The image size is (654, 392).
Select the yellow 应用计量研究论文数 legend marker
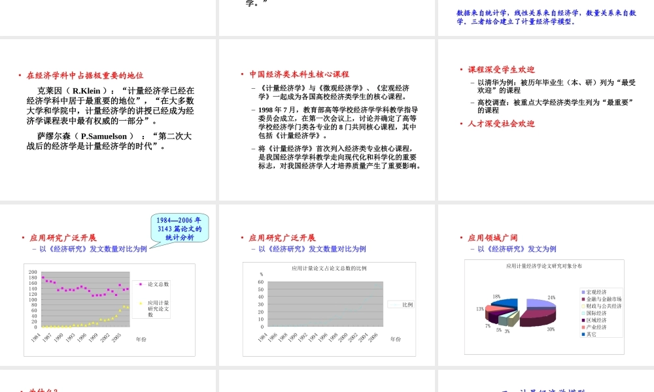[x=139, y=303]
